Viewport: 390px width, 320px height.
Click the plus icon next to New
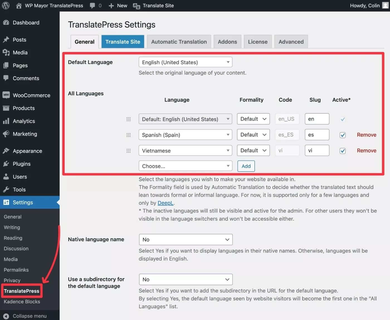(111, 6)
